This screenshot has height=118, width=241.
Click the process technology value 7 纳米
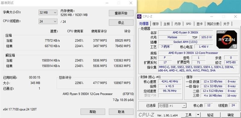(165, 47)
